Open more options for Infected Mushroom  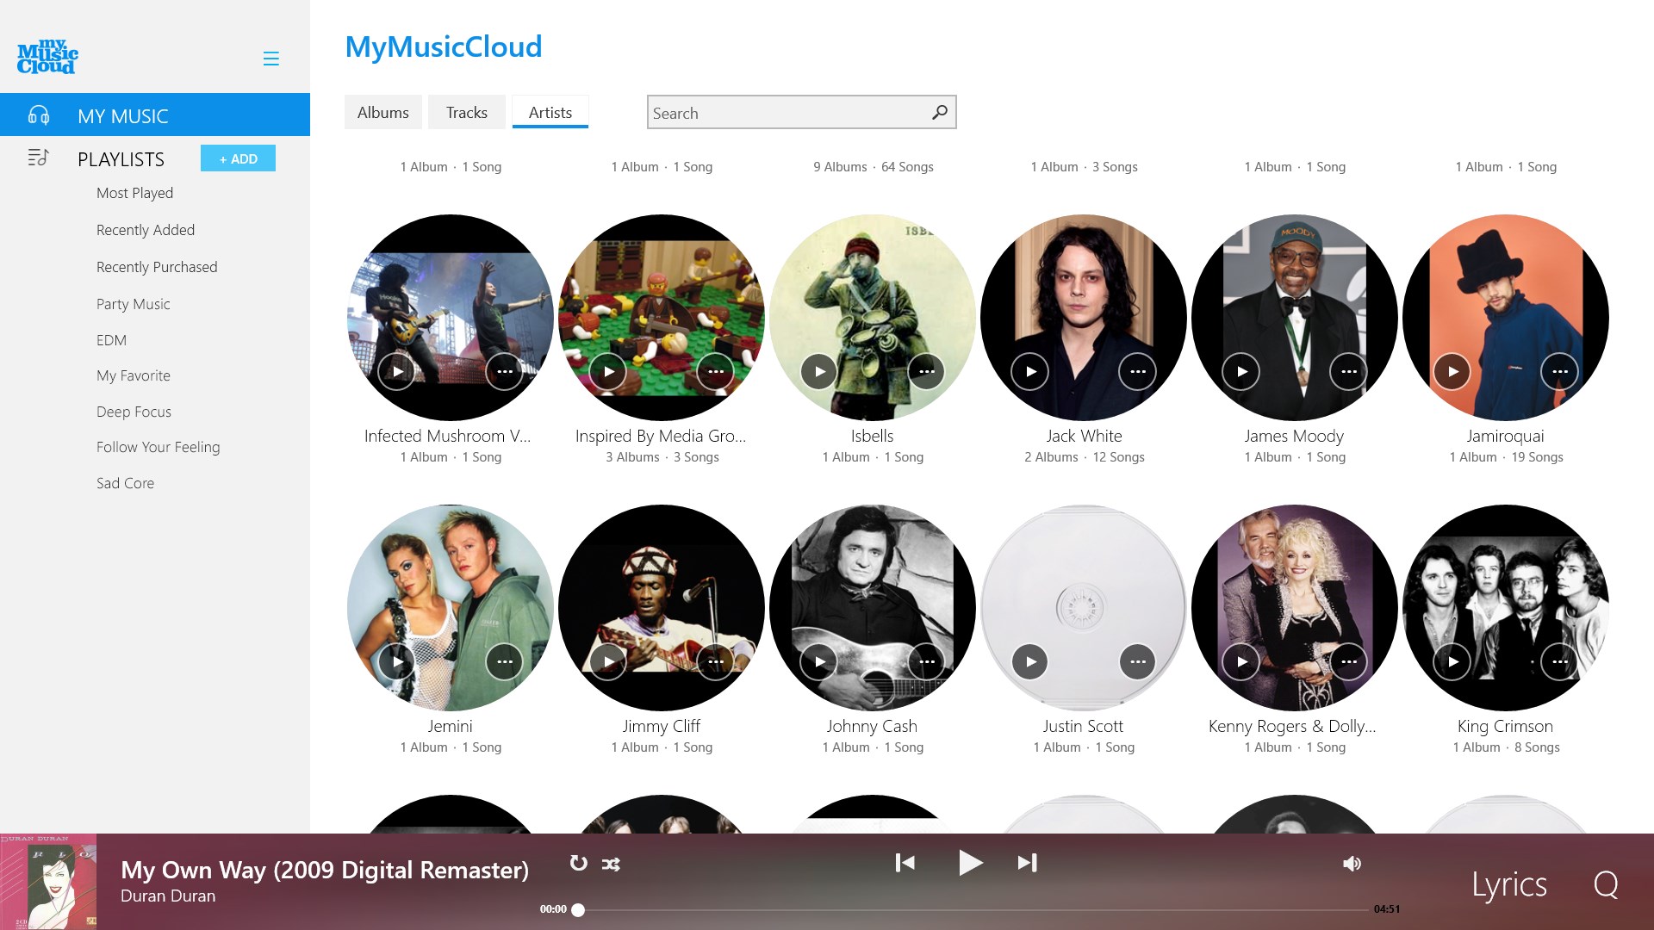[505, 371]
